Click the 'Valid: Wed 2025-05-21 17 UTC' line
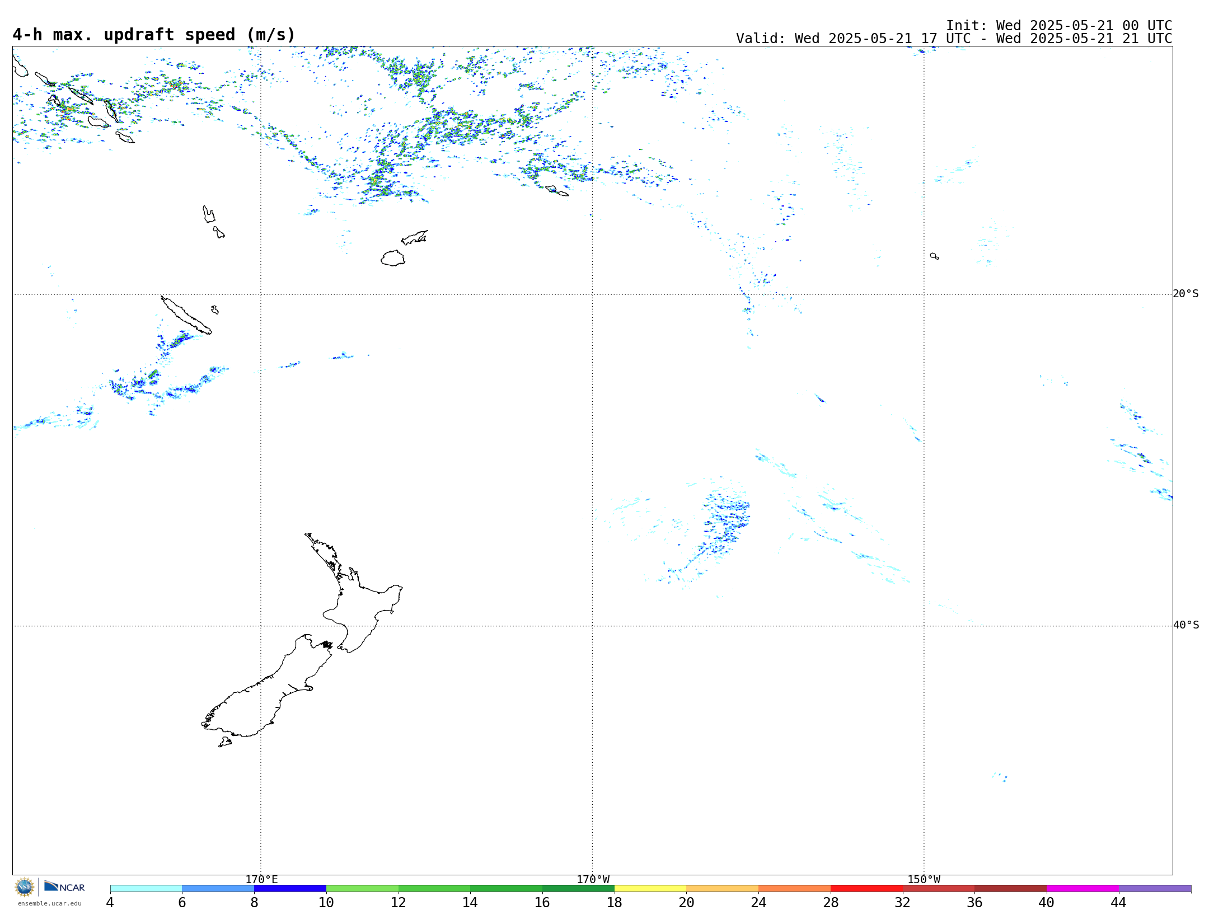This screenshot has width=1209, height=910. 954,39
